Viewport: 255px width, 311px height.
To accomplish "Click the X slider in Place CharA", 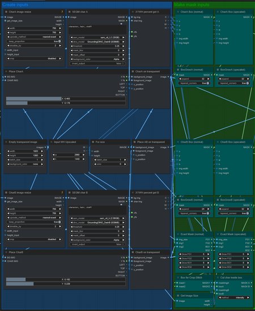I will tap(66, 99).
